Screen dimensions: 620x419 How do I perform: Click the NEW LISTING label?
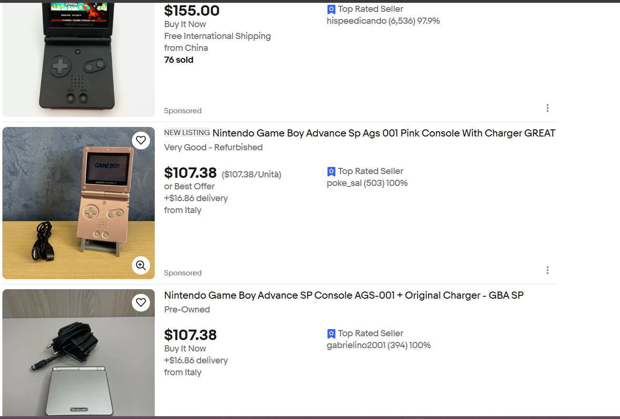click(x=187, y=133)
